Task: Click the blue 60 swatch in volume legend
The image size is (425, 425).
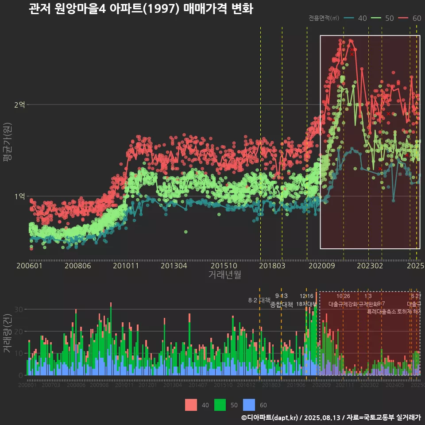Action: [249, 405]
